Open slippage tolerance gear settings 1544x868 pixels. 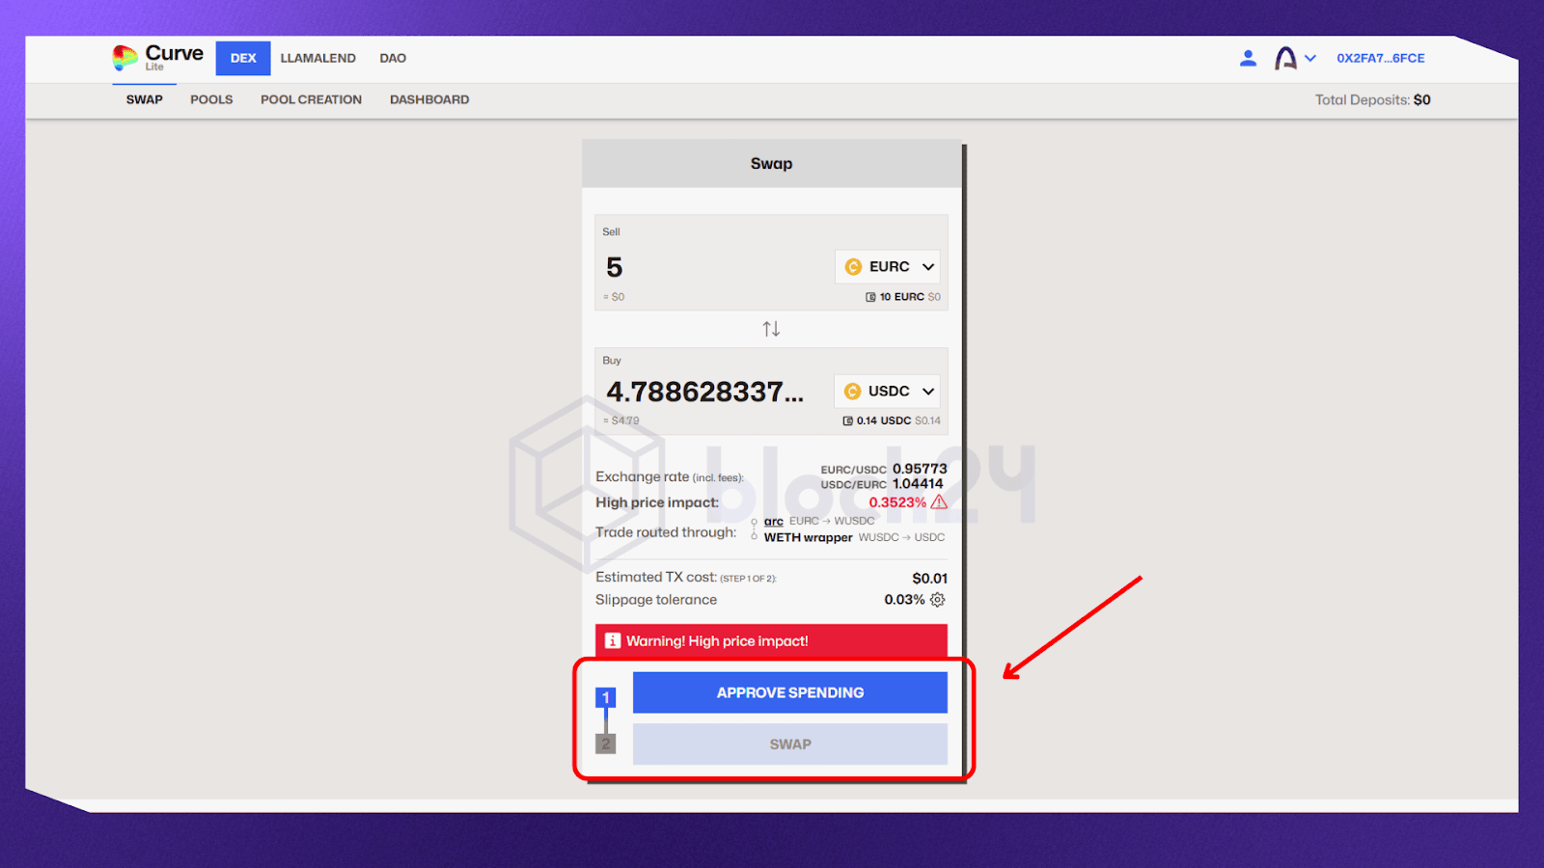coord(938,600)
